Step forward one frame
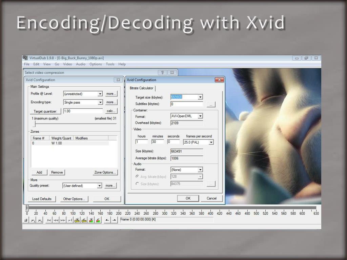The image size is (347, 260). [63, 220]
